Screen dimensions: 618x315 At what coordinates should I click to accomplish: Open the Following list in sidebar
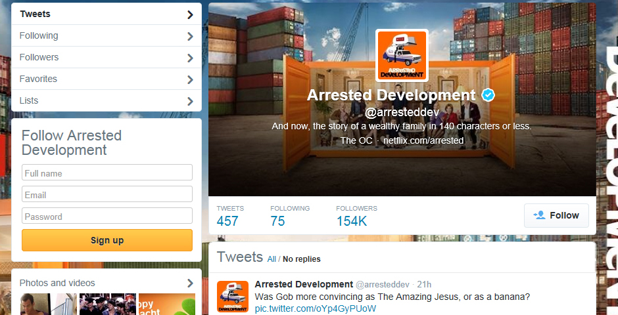click(x=107, y=36)
